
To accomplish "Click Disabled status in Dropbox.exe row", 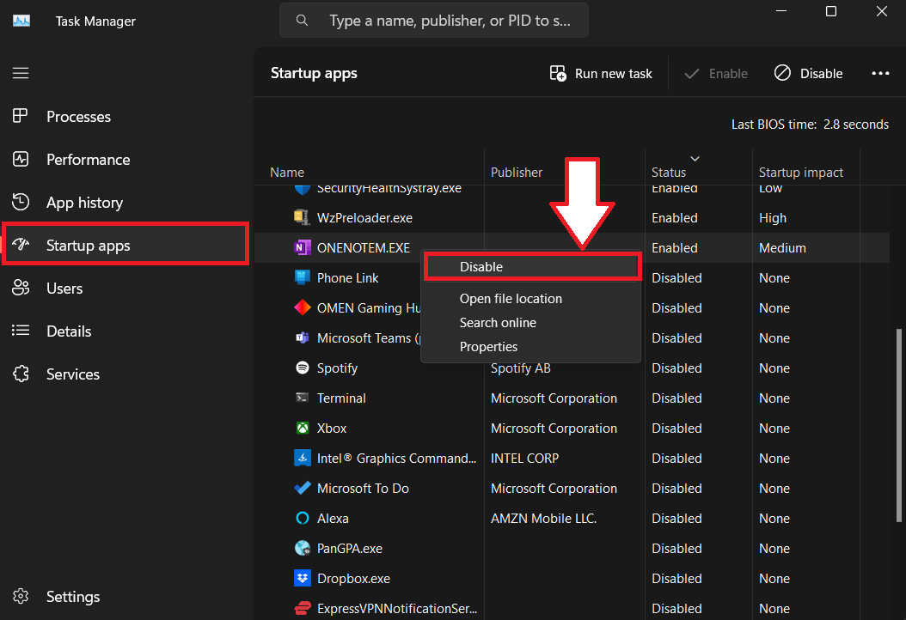I will tap(676, 578).
